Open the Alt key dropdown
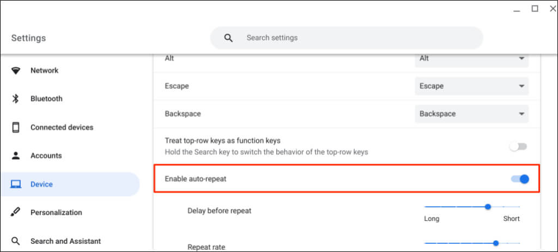 coord(471,58)
